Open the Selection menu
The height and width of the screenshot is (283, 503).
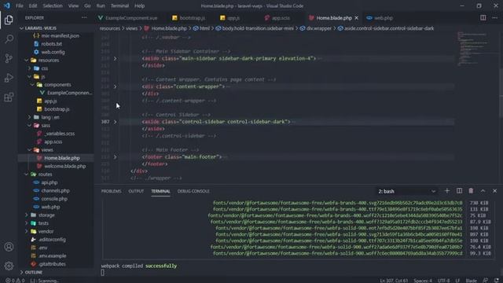tap(53, 6)
